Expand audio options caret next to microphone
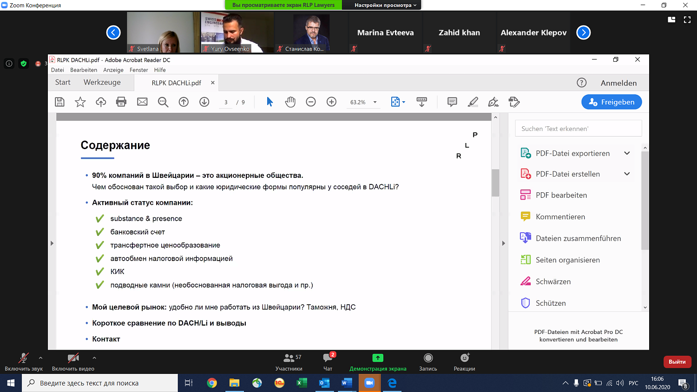697x392 pixels. coord(40,358)
